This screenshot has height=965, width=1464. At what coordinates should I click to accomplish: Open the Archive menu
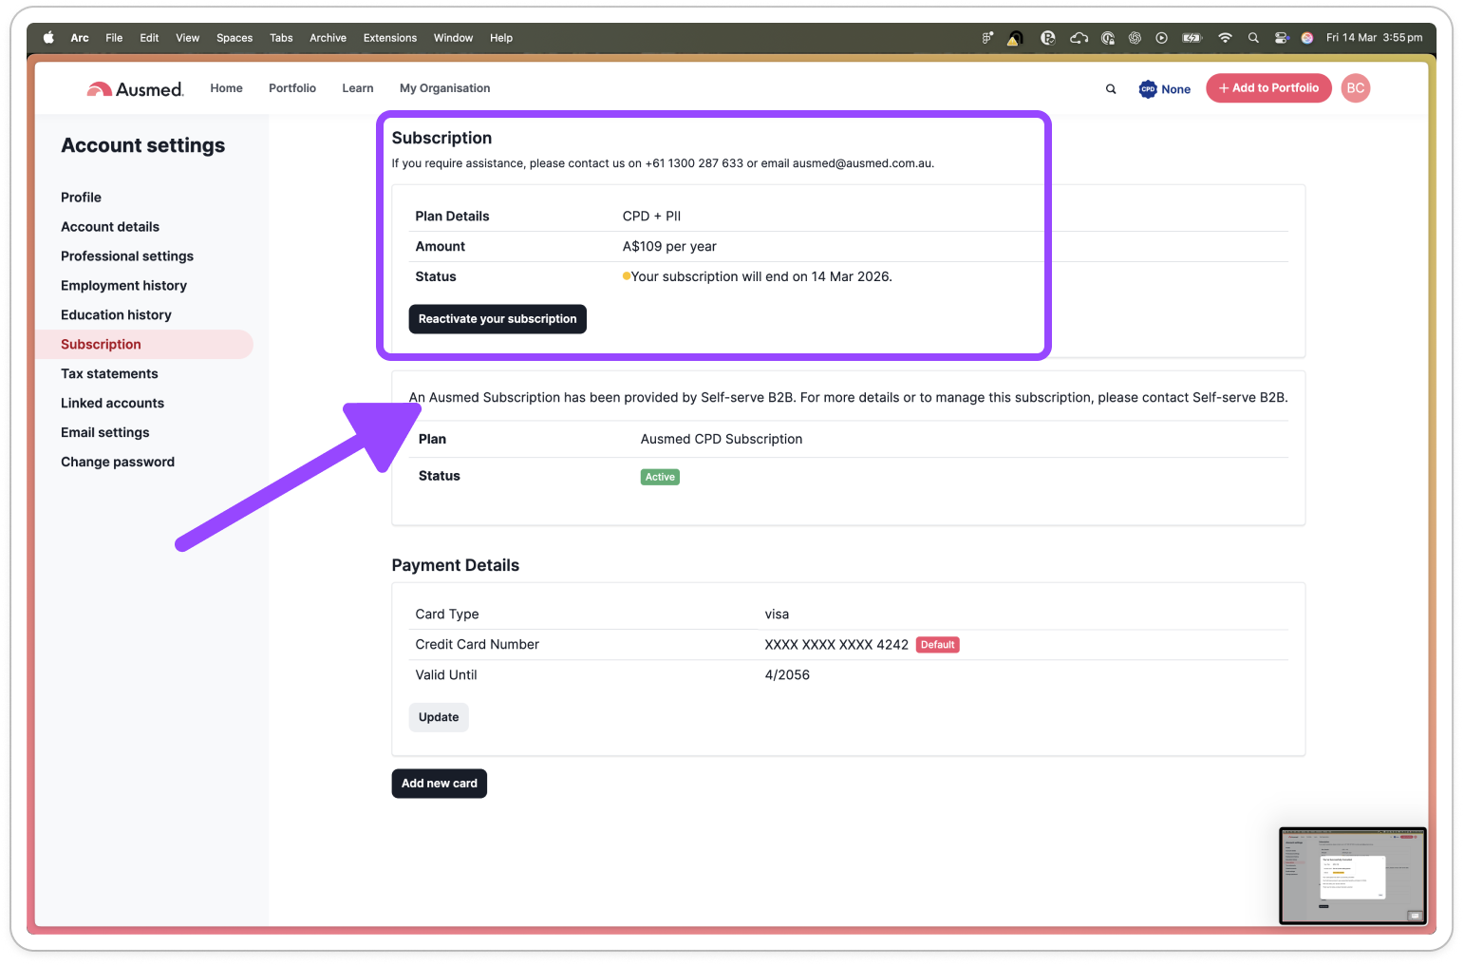[328, 38]
